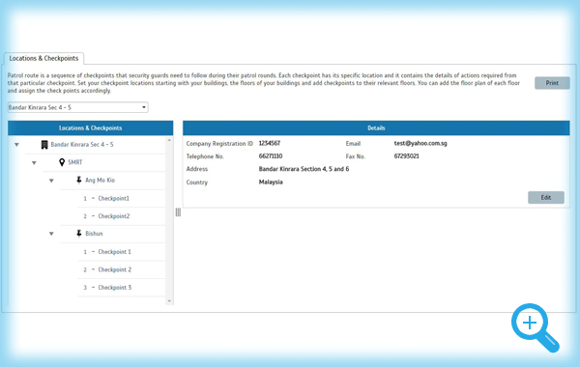
Task: Click the tree scrollbar up arrow
Action: click(169, 140)
